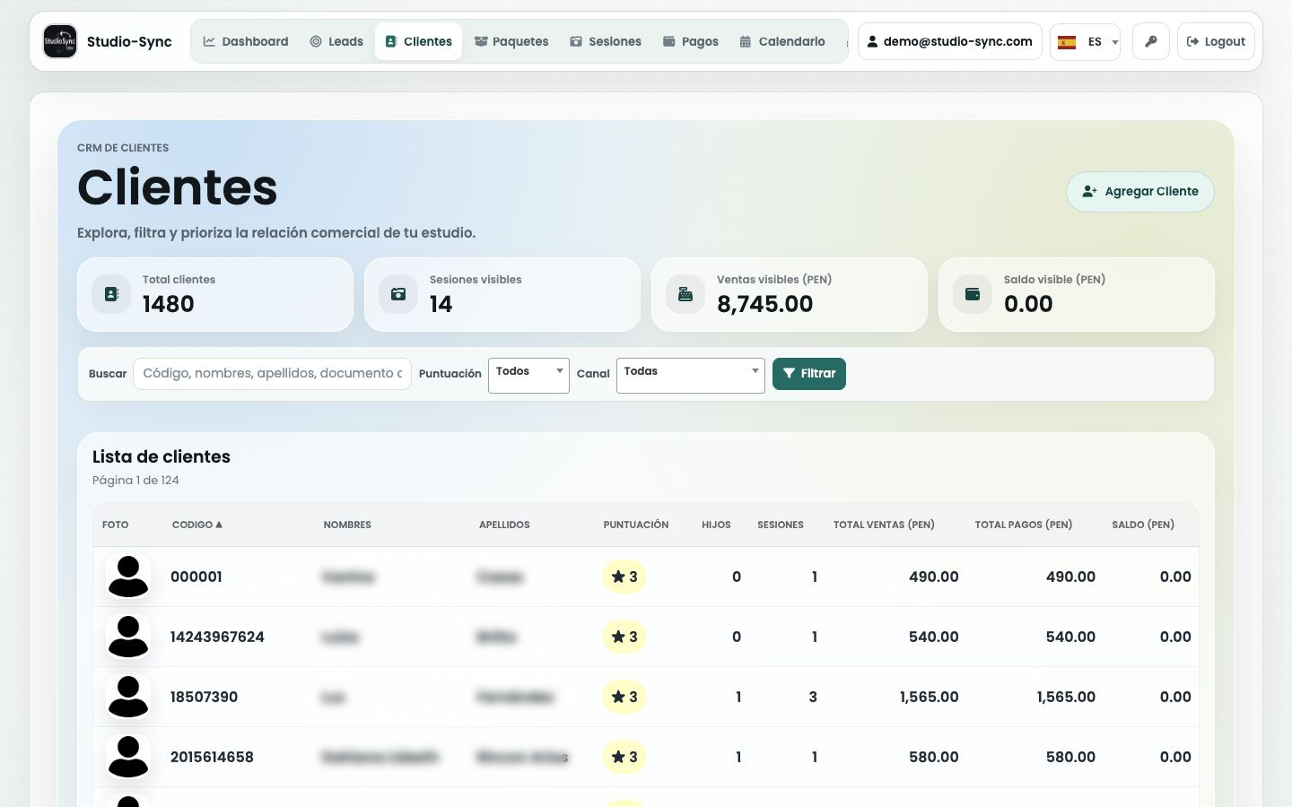This screenshot has height=807, width=1292.
Task: Open the Canal Todas dropdown
Action: (691, 375)
